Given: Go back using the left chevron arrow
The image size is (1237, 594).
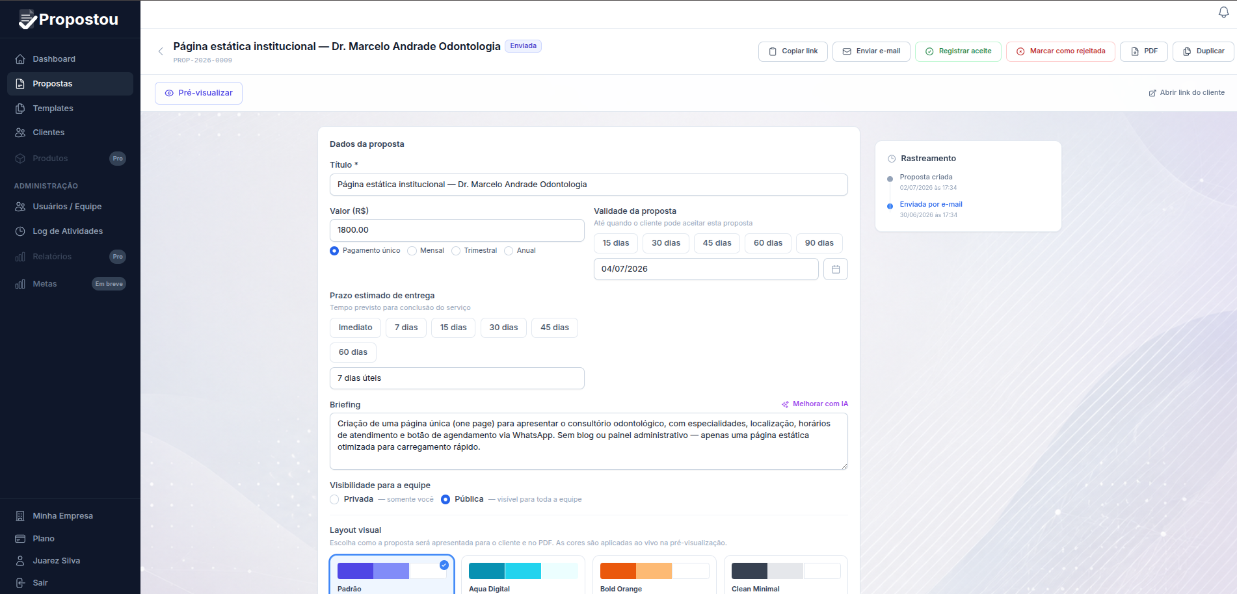Looking at the screenshot, I should pyautogui.click(x=161, y=51).
